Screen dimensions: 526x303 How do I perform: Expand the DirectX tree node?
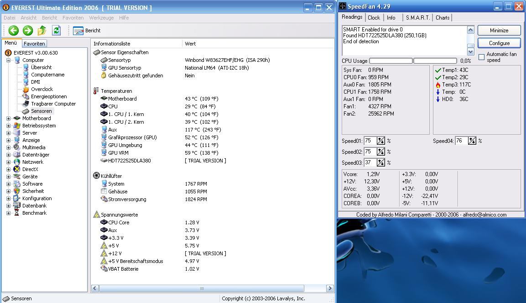pyautogui.click(x=8, y=170)
